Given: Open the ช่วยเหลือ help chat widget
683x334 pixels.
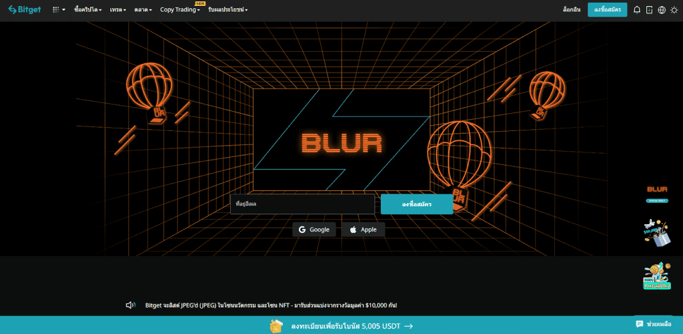Looking at the screenshot, I should click(x=654, y=324).
